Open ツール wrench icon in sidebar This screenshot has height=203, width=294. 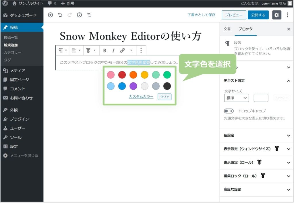(x=5, y=138)
